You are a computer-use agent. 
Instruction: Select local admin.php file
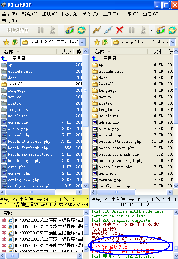(x=41, y=123)
